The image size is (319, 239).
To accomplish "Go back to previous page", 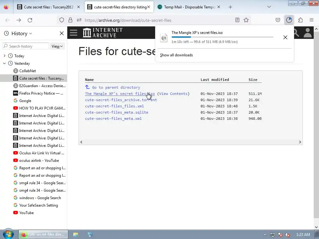I will coord(7,20).
